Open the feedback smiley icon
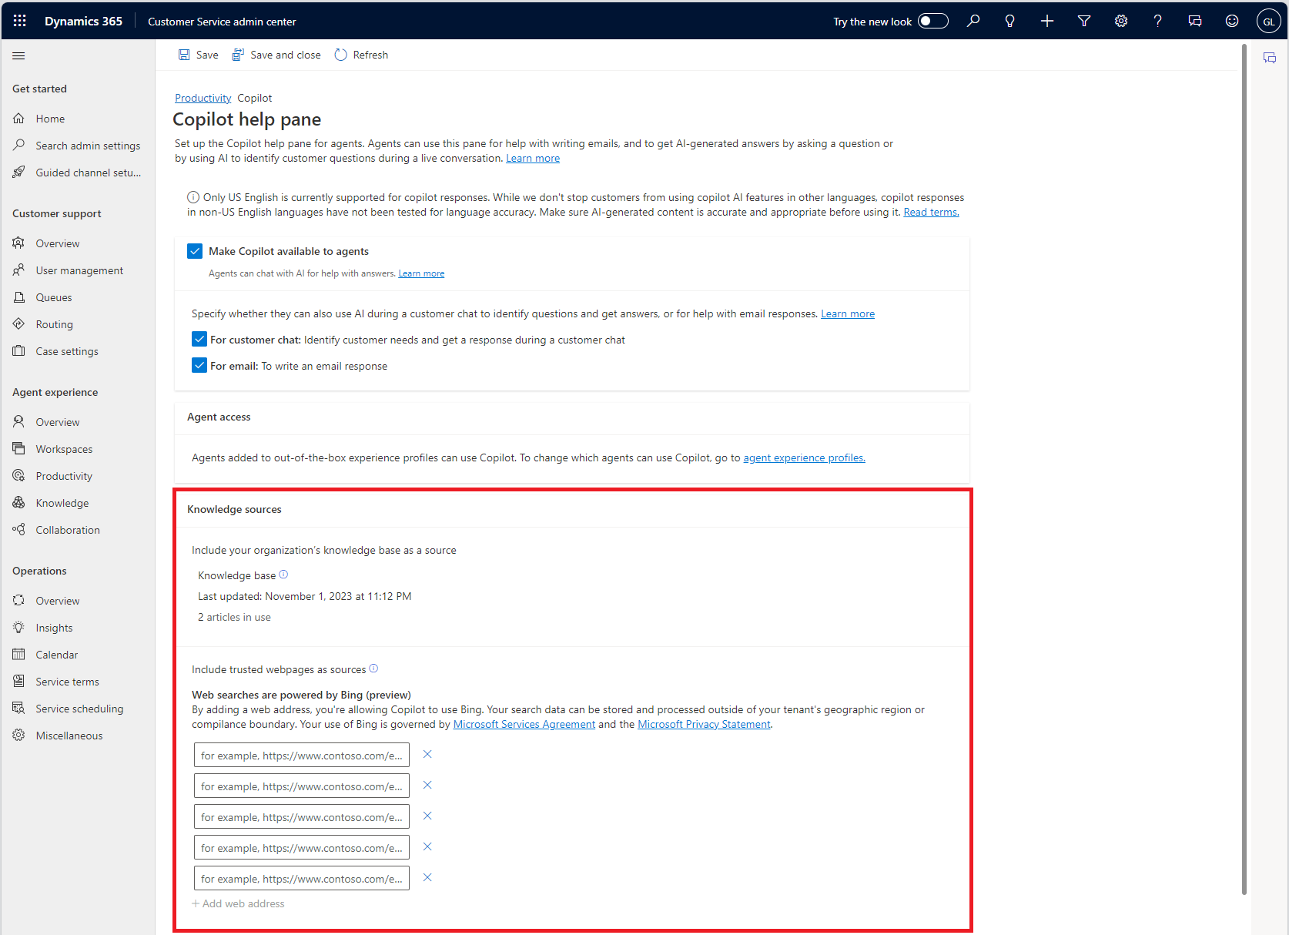 click(x=1231, y=21)
